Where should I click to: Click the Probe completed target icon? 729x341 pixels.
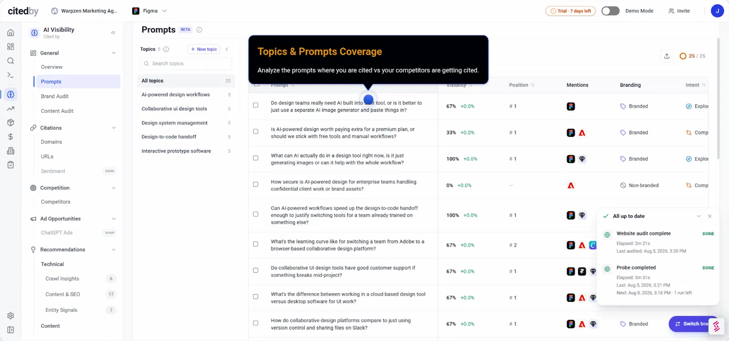(x=607, y=269)
